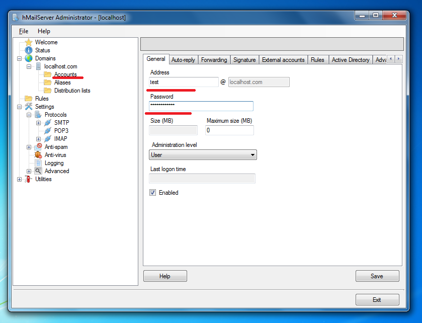This screenshot has width=422, height=323.
Task: Expand the SMTP tree node
Action: 39,123
